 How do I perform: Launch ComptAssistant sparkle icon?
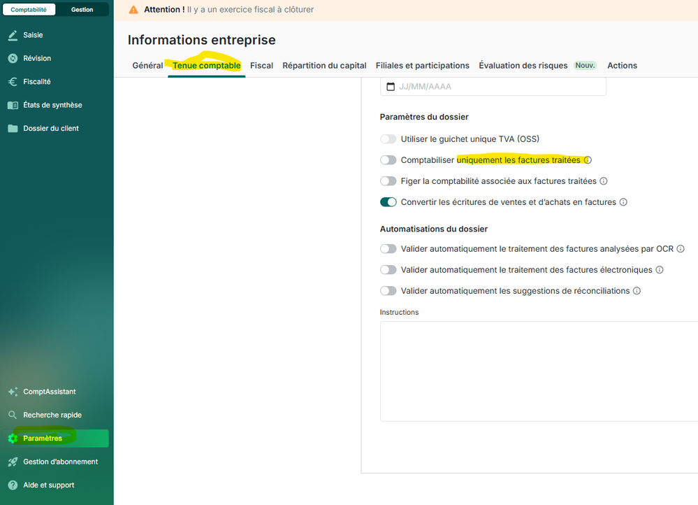[13, 392]
